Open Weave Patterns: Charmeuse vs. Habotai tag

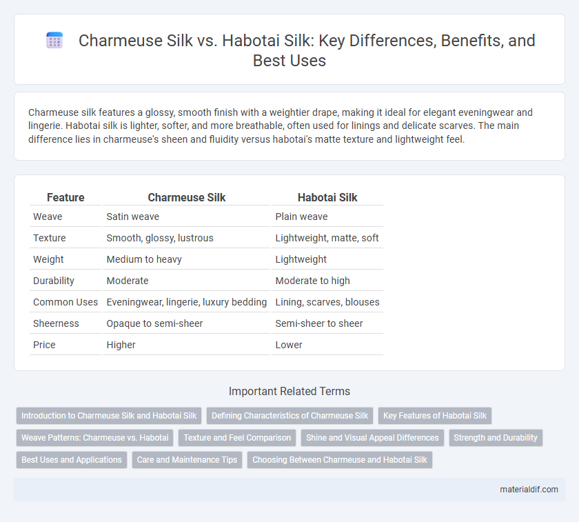pyautogui.click(x=95, y=438)
